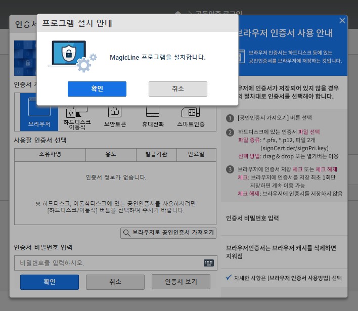Click the security token lock icon
The height and width of the screenshot is (311, 358).
click(115, 112)
